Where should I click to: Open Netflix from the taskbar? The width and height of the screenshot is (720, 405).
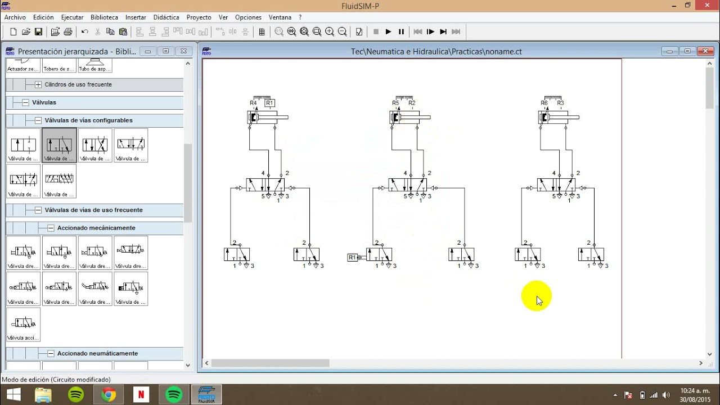point(141,395)
